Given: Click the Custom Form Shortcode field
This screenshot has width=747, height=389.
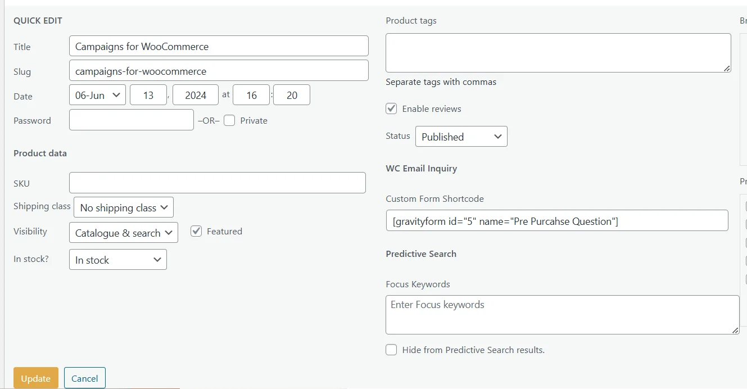Looking at the screenshot, I should [x=557, y=221].
